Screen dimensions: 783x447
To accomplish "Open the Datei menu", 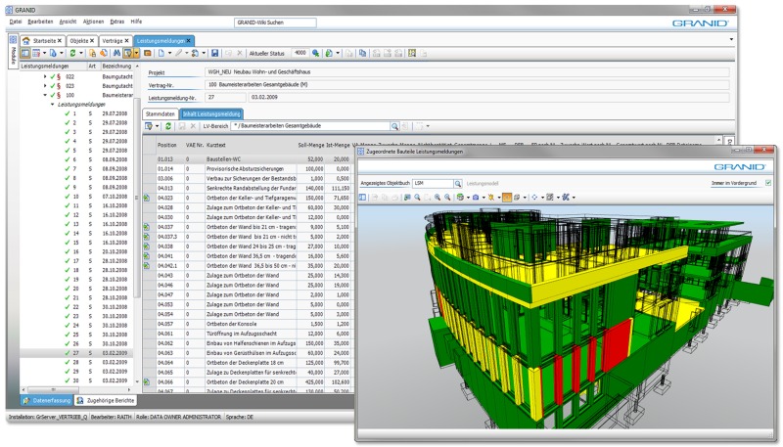I will click(16, 22).
